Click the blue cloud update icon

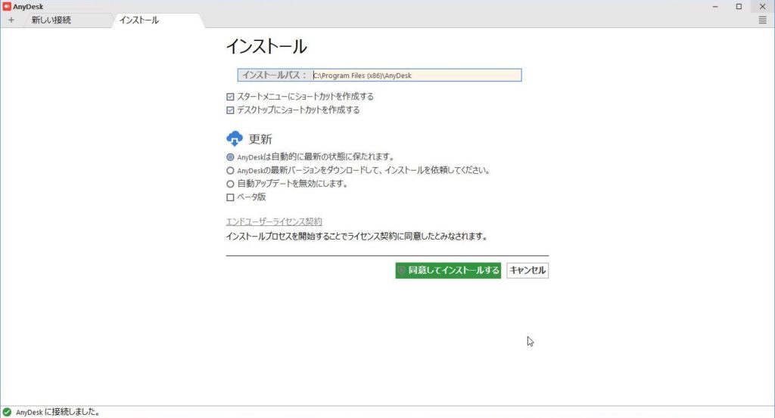click(x=235, y=138)
